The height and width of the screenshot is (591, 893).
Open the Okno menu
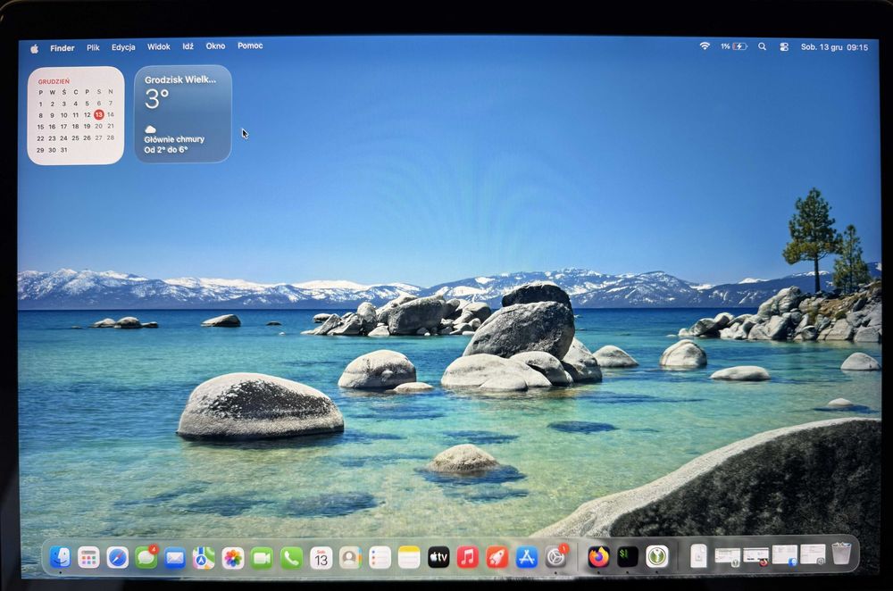tap(215, 46)
